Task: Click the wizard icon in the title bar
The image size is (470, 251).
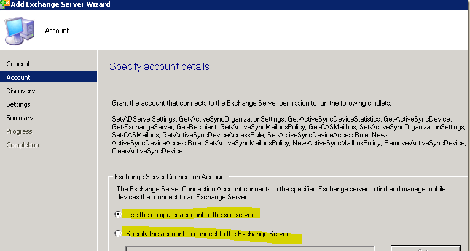Action: [5, 4]
